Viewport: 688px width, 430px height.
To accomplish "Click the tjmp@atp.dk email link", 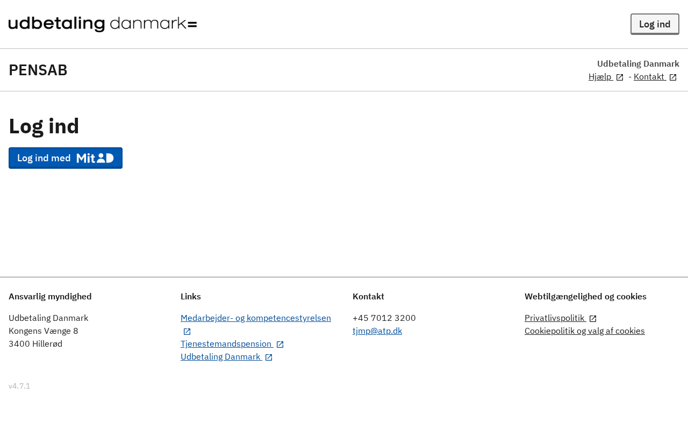I will point(377,331).
